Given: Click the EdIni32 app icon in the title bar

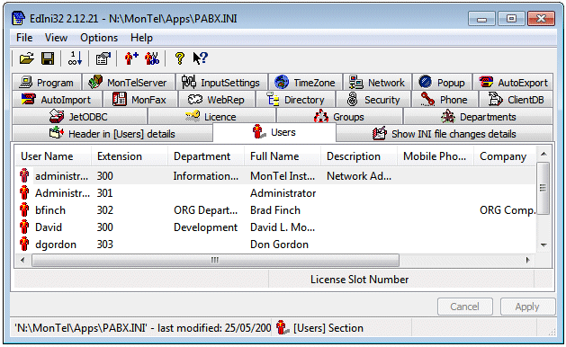Looking at the screenshot, I should tap(18, 18).
